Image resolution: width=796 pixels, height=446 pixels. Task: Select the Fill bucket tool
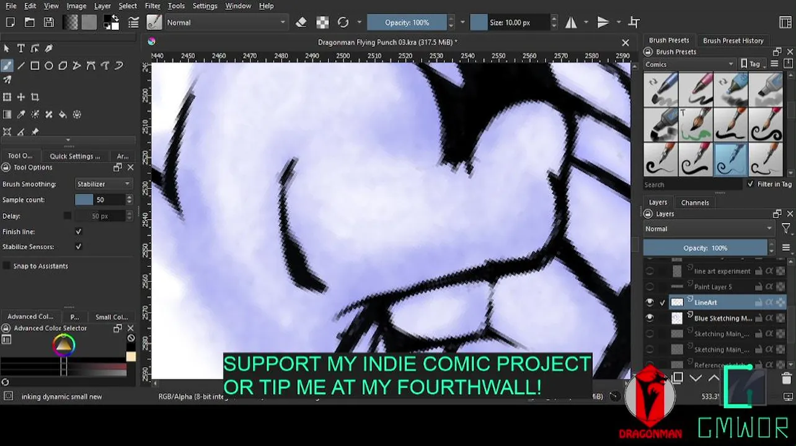pos(63,115)
